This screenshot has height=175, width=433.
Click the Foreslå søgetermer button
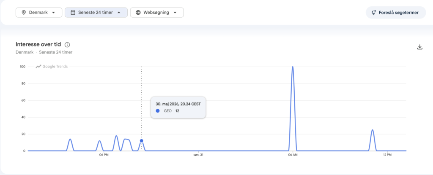(x=396, y=12)
